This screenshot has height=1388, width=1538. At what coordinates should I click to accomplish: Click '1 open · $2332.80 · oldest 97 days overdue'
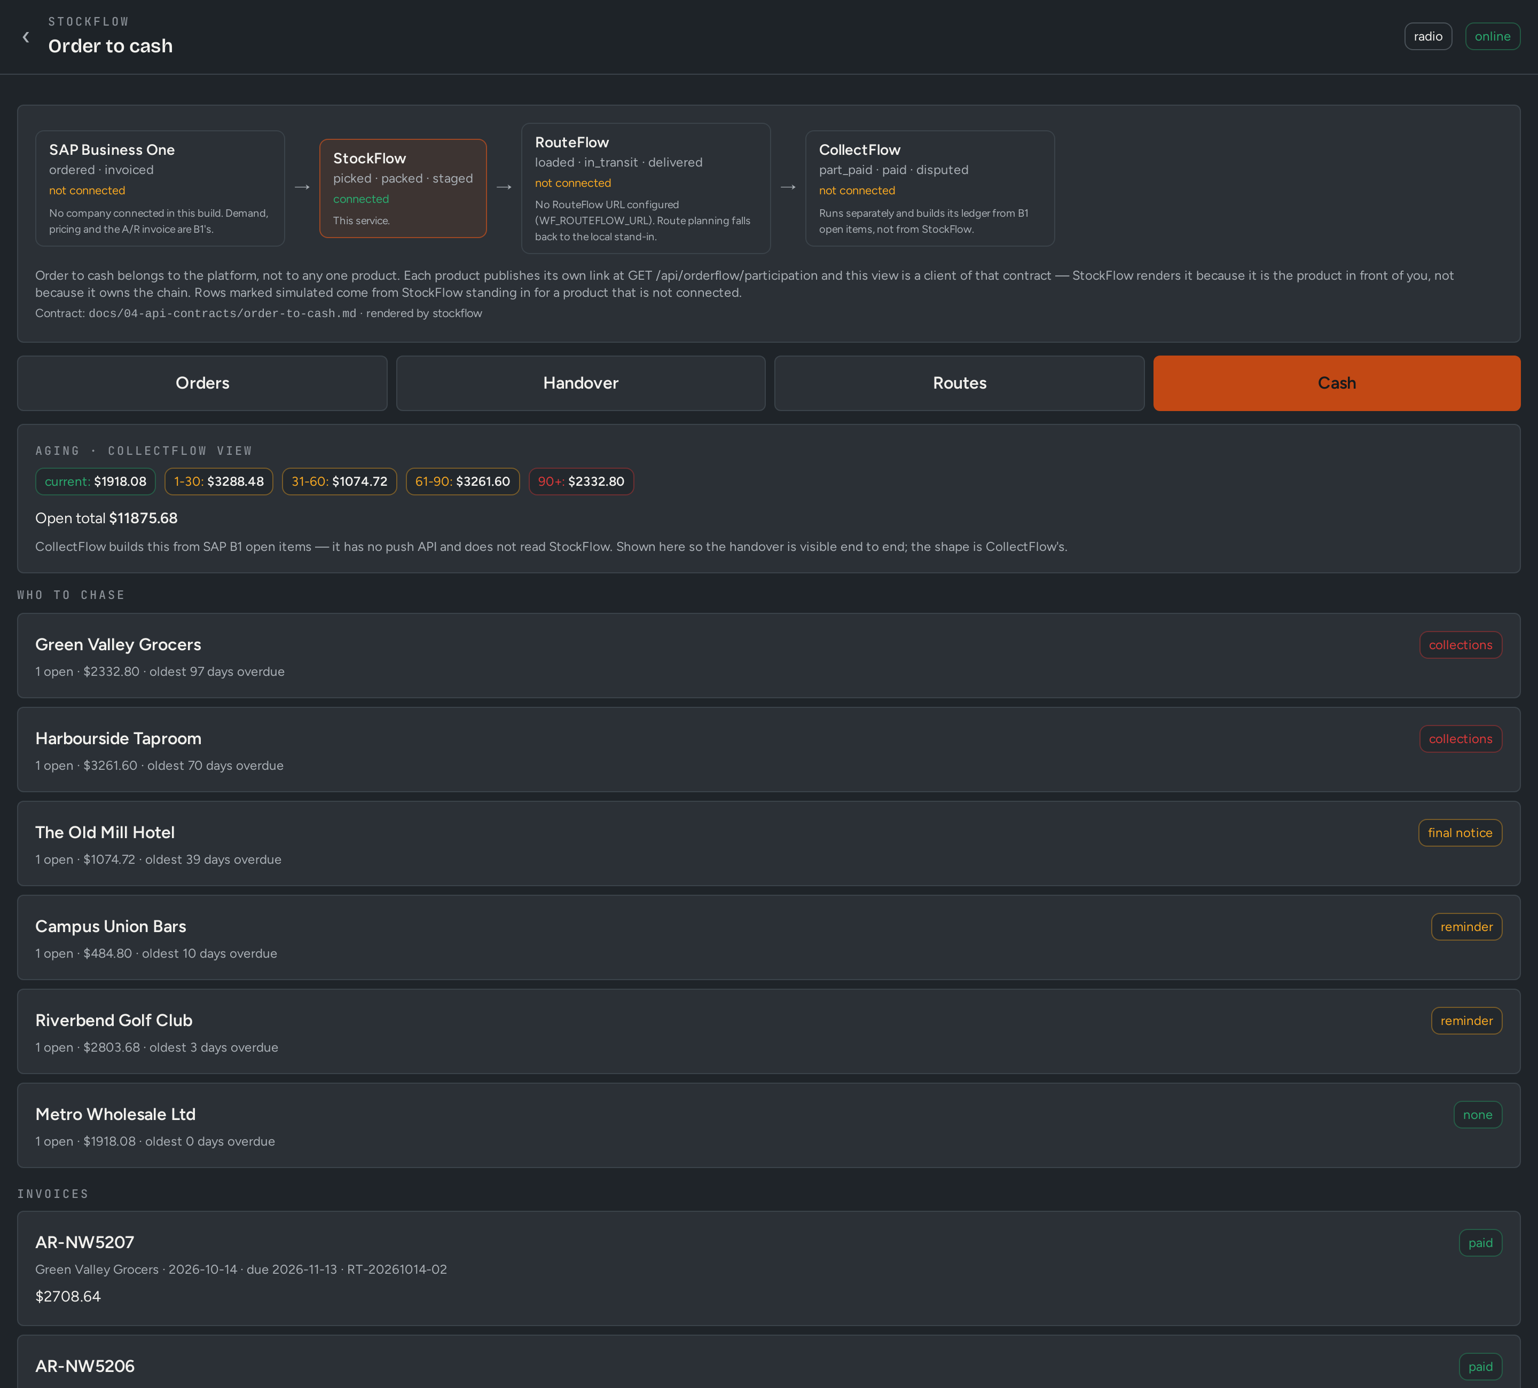(x=160, y=672)
